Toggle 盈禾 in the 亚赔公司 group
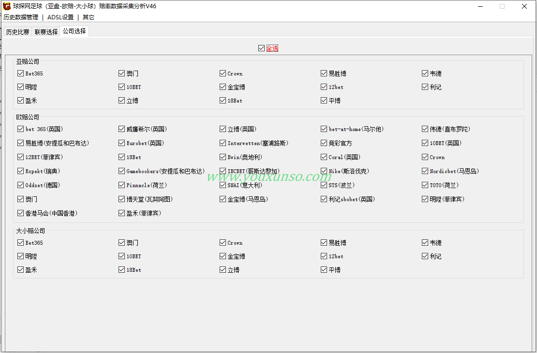Screen dimensions: 537x353 20,100
